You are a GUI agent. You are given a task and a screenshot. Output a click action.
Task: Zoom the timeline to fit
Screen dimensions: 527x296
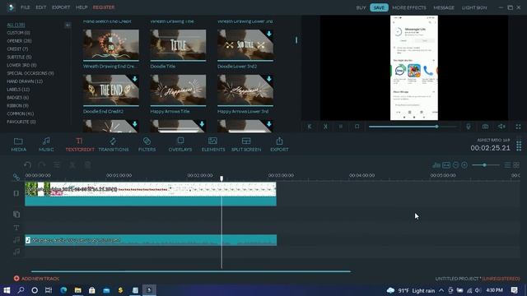pos(446,165)
